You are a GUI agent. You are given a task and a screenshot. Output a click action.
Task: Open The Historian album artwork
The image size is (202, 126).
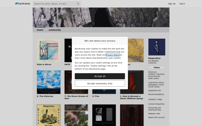click(48, 82)
